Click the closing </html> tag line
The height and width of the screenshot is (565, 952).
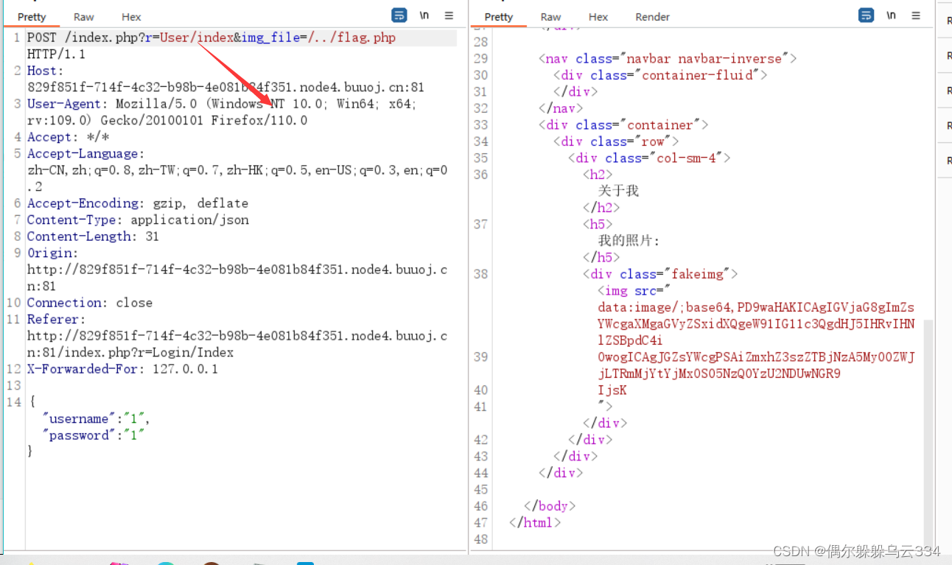tap(535, 522)
